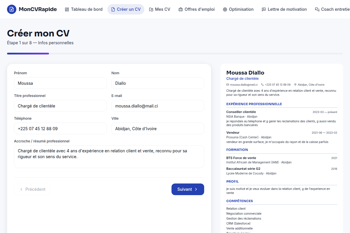Viewport: 350px width, 233px height.
Task: Click Prosuma (Cash Center) · Abidjan line
Action: (249, 137)
